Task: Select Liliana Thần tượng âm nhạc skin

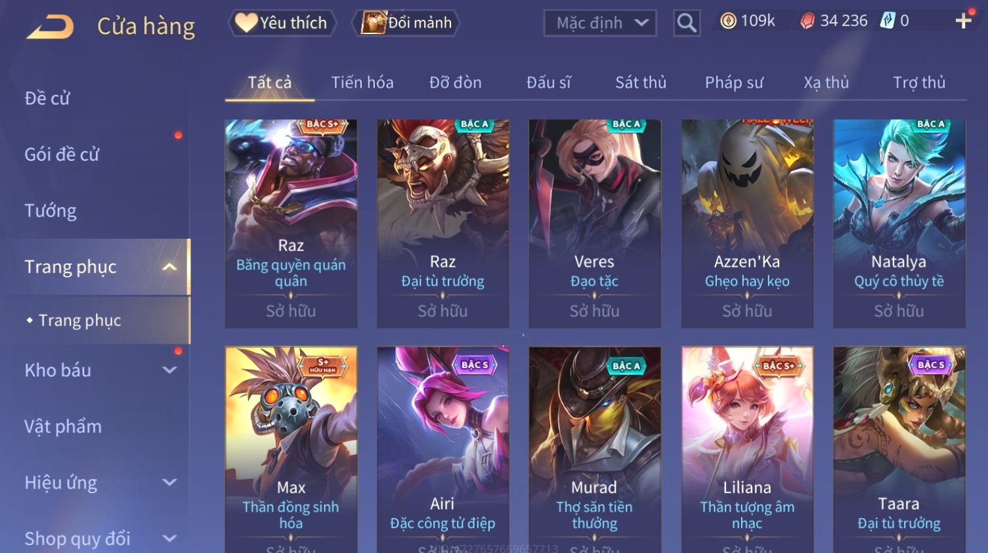Action: [747, 450]
